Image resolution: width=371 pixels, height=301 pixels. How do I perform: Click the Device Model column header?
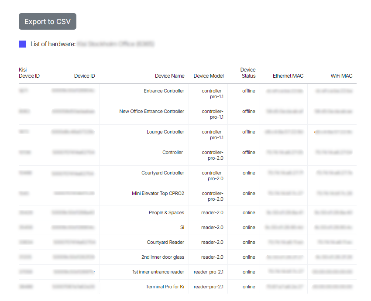pyautogui.click(x=209, y=75)
